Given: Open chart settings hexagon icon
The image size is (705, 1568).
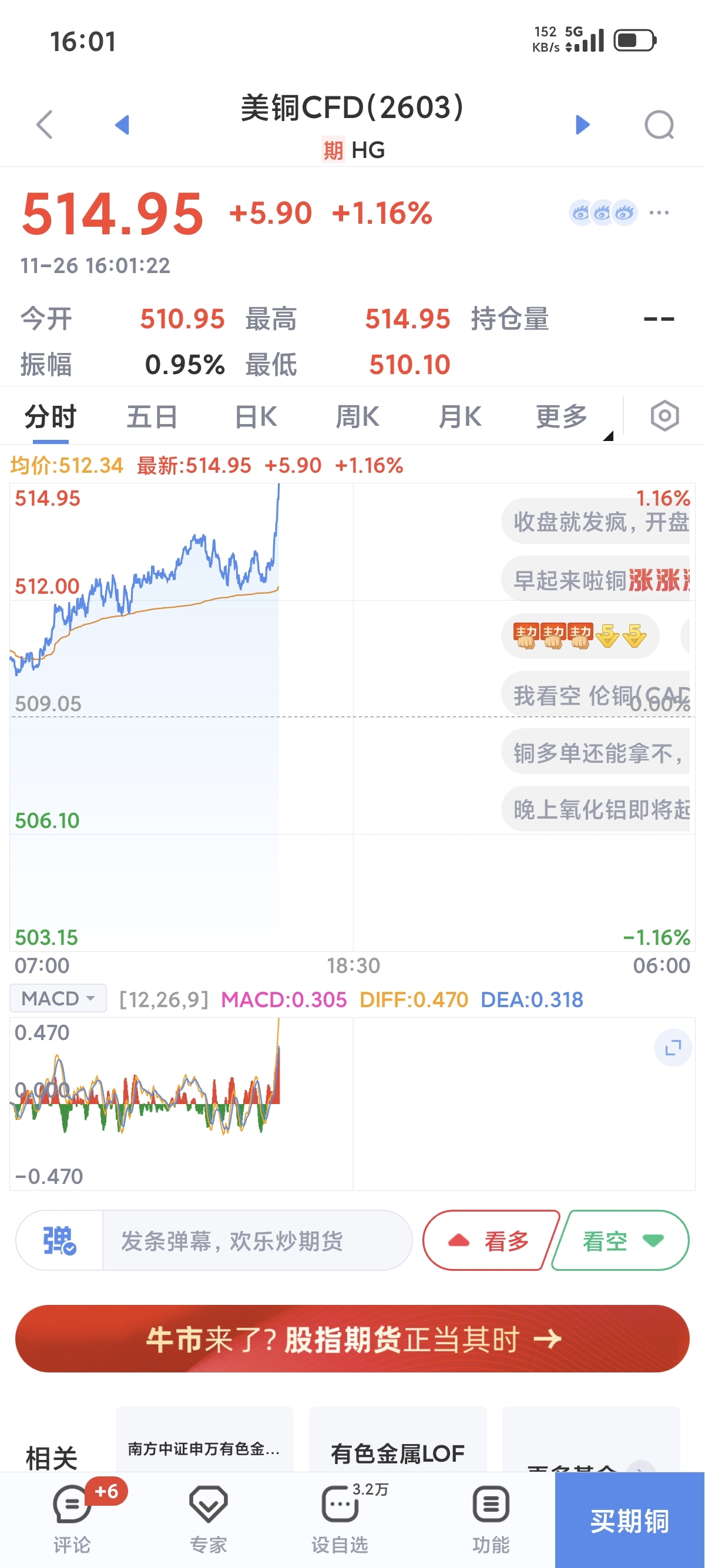Looking at the screenshot, I should [664, 416].
